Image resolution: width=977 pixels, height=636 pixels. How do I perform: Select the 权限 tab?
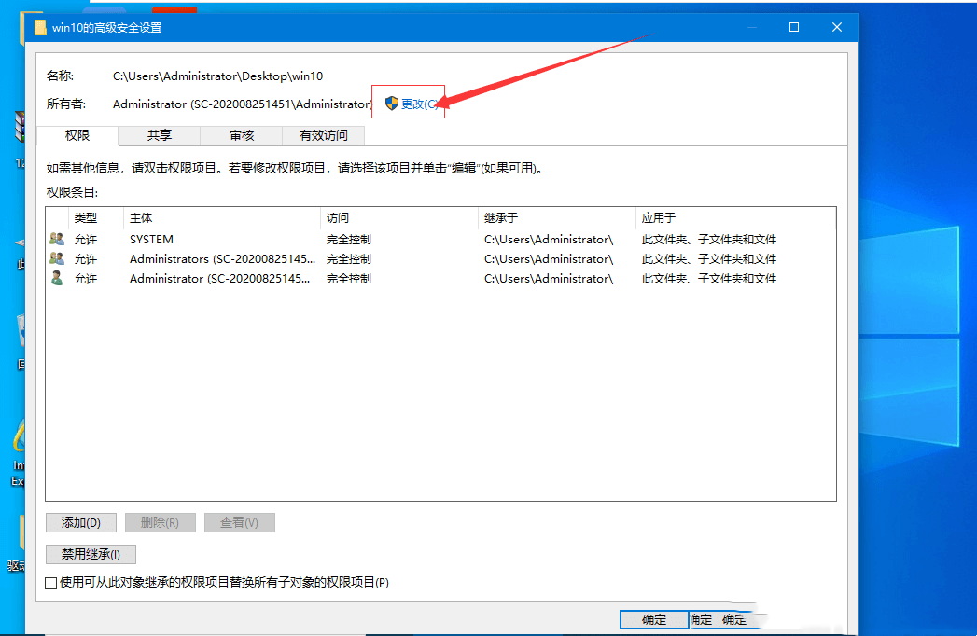(x=80, y=135)
